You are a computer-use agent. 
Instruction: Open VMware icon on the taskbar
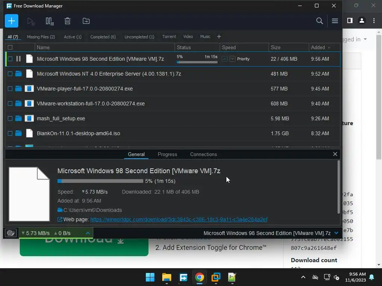click(216, 277)
